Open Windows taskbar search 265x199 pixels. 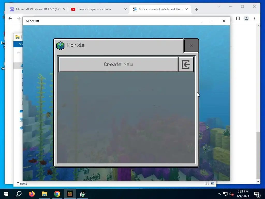point(19,194)
